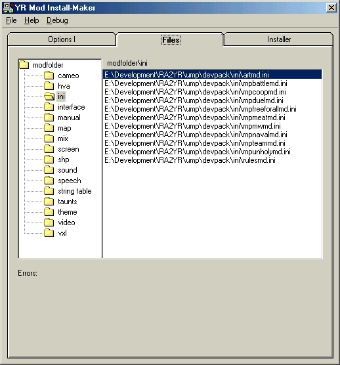Image resolution: width=340 pixels, height=365 pixels.
Task: Select the video tree label
Action: pyautogui.click(x=66, y=223)
